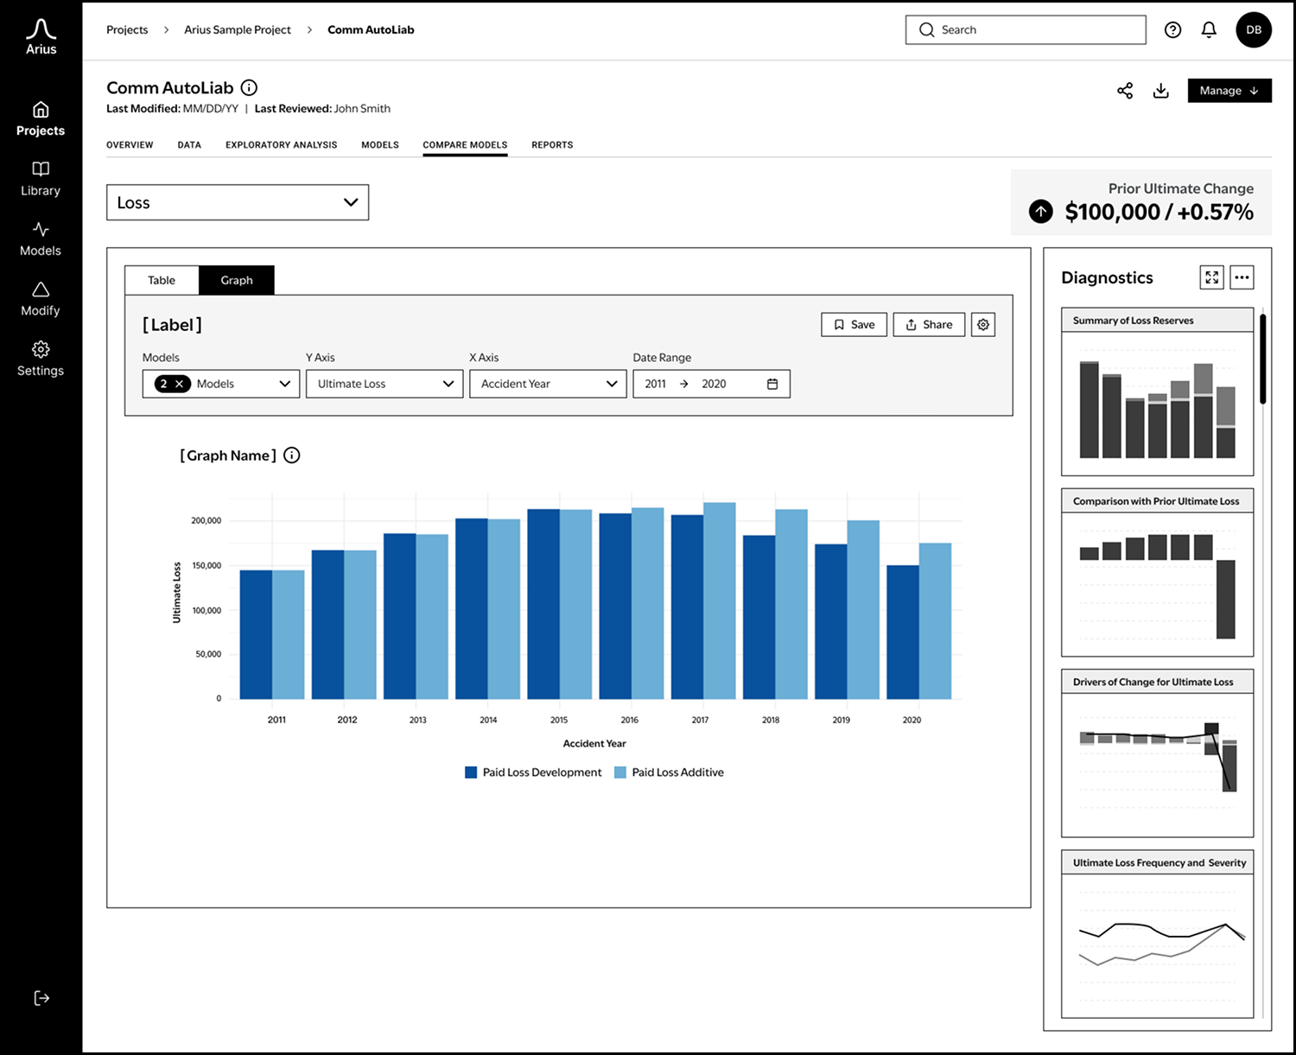Click the help question mark icon
This screenshot has height=1055, width=1296.
(1172, 30)
